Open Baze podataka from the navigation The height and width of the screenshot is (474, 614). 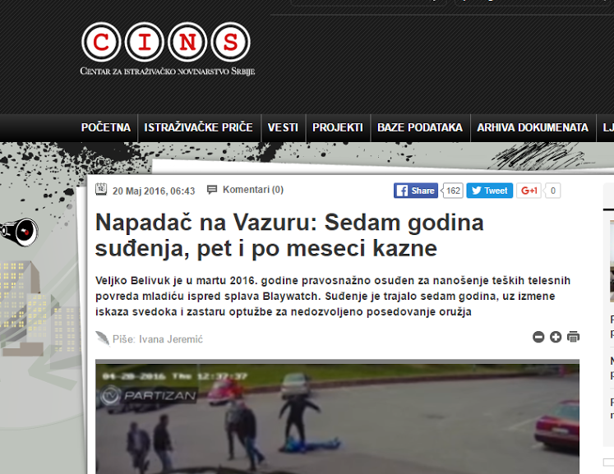pos(419,128)
